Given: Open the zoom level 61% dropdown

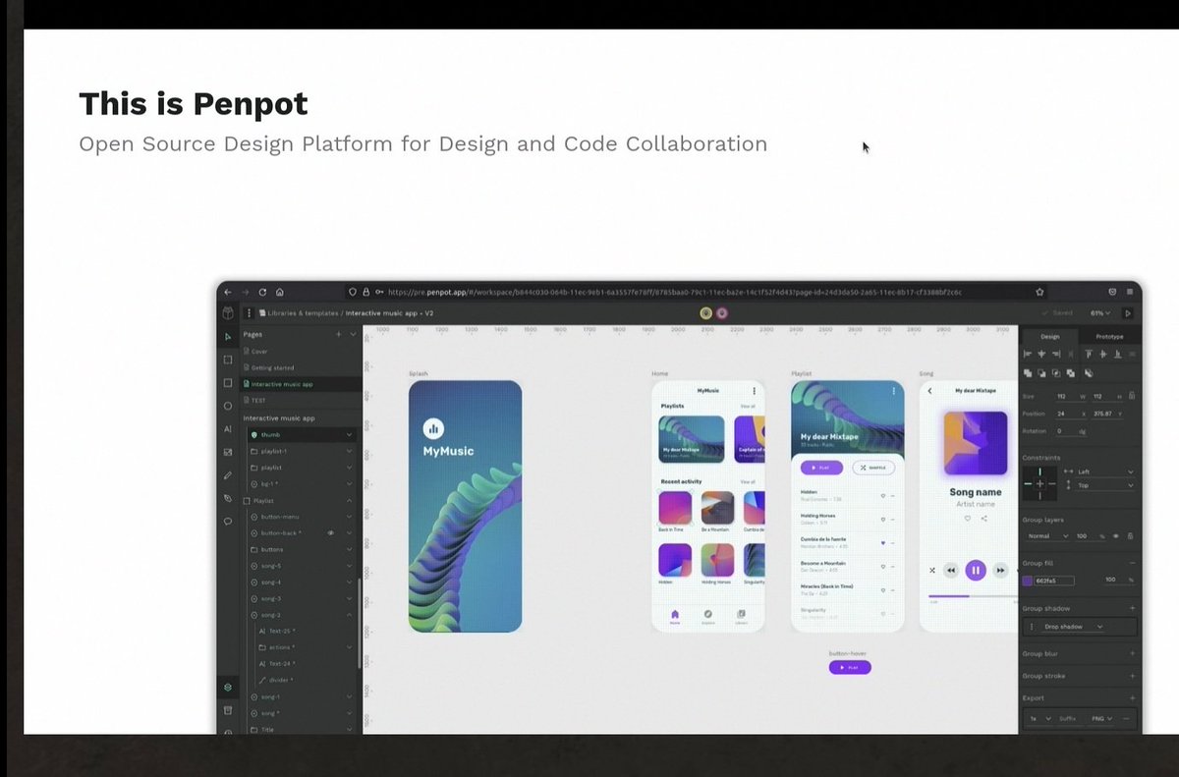Looking at the screenshot, I should coord(1099,313).
